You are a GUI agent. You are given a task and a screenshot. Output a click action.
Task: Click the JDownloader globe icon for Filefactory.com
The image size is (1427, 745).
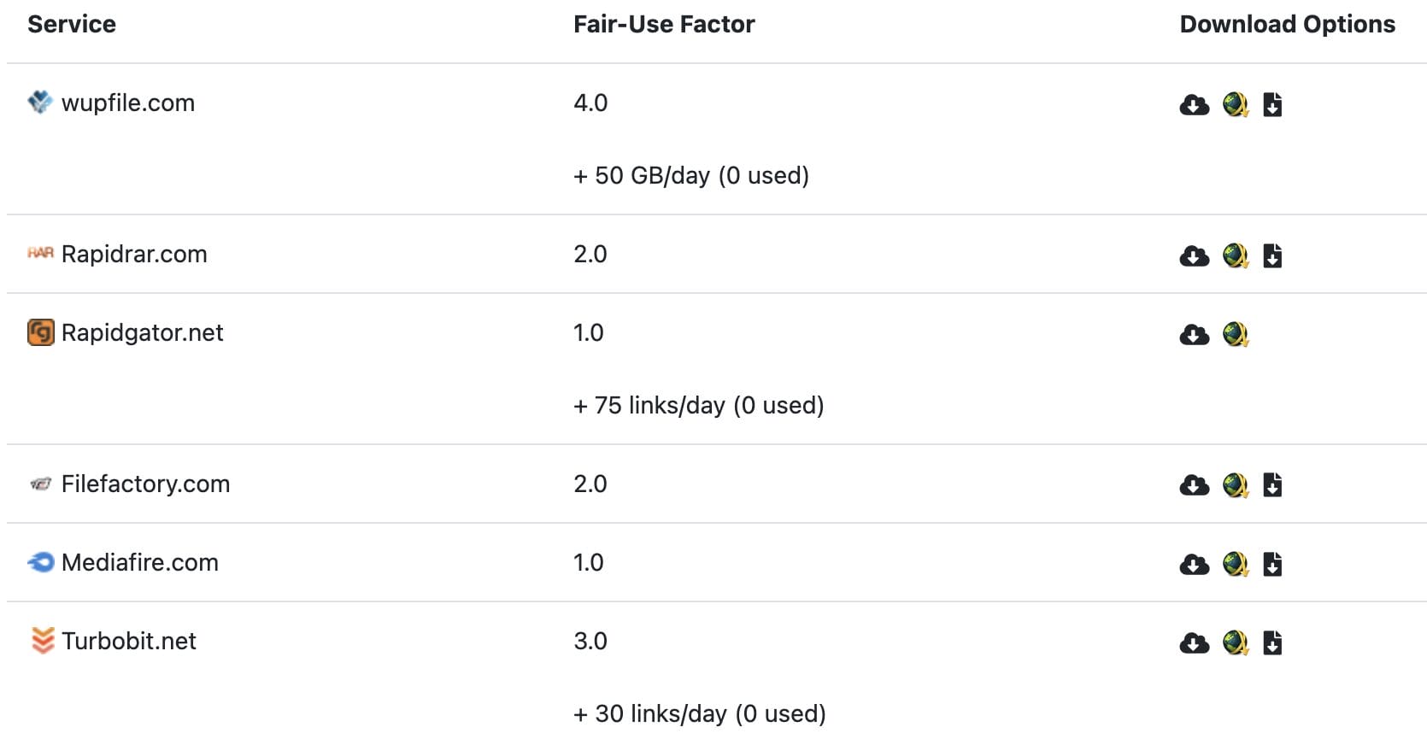pos(1235,485)
